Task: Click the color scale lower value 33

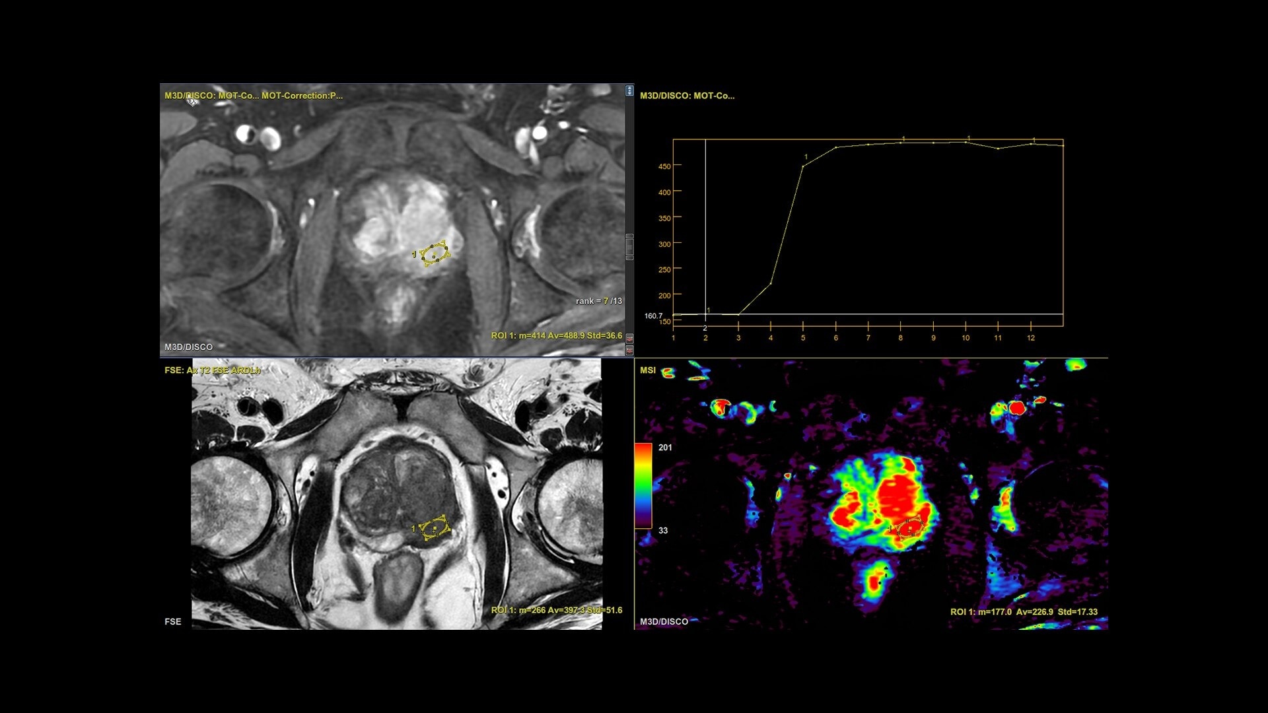Action: [x=663, y=531]
